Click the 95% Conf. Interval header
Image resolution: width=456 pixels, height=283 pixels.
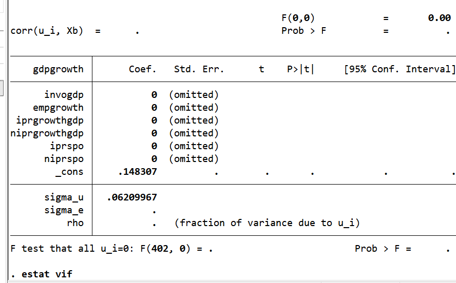(400, 69)
